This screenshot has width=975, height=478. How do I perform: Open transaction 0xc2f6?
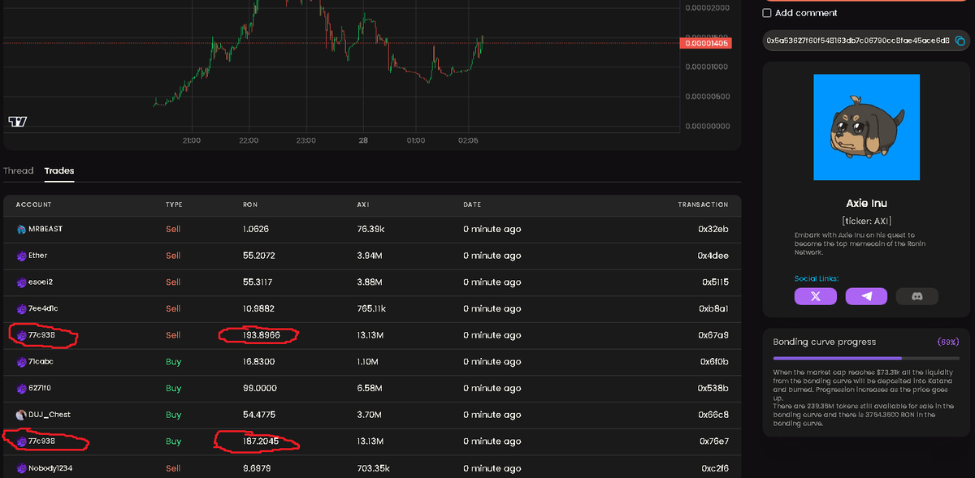(x=714, y=468)
